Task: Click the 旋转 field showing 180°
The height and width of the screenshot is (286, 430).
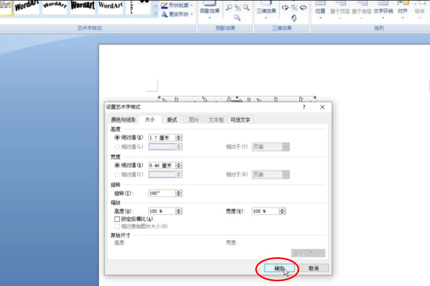Action: pyautogui.click(x=162, y=193)
